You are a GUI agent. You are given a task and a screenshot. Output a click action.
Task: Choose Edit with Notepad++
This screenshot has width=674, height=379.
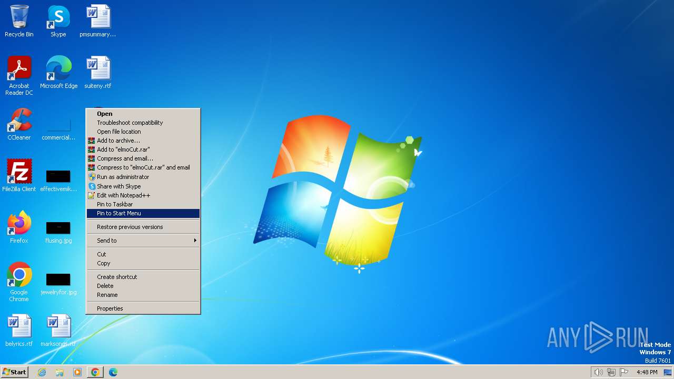pyautogui.click(x=143, y=195)
